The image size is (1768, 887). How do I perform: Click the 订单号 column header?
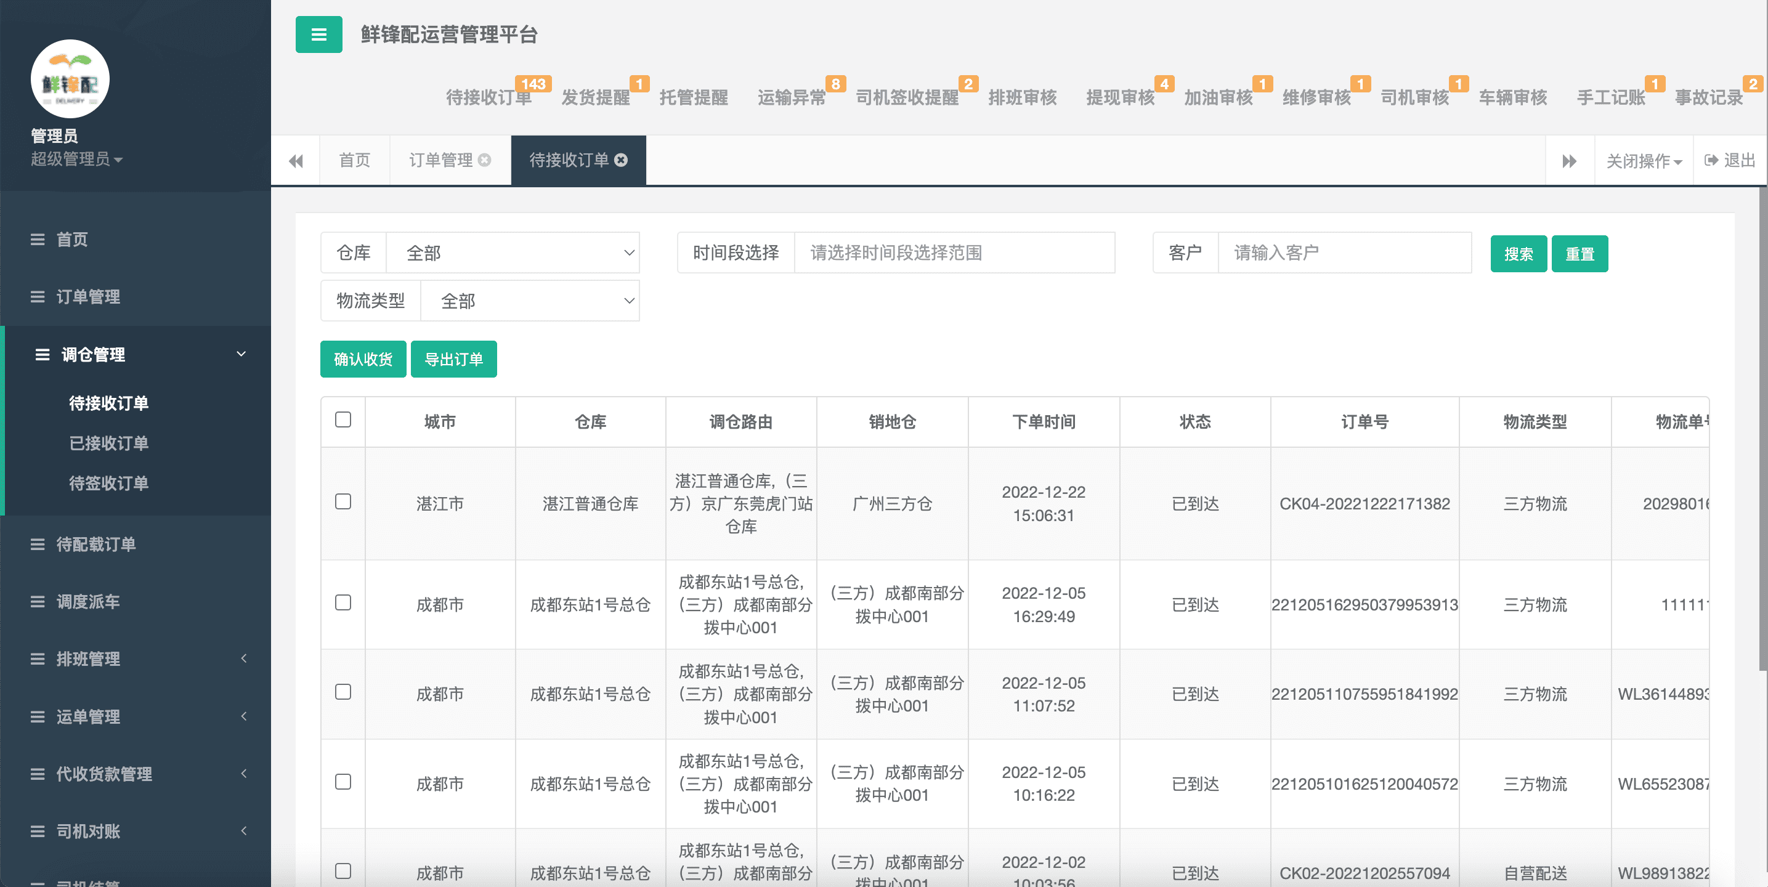pos(1365,421)
